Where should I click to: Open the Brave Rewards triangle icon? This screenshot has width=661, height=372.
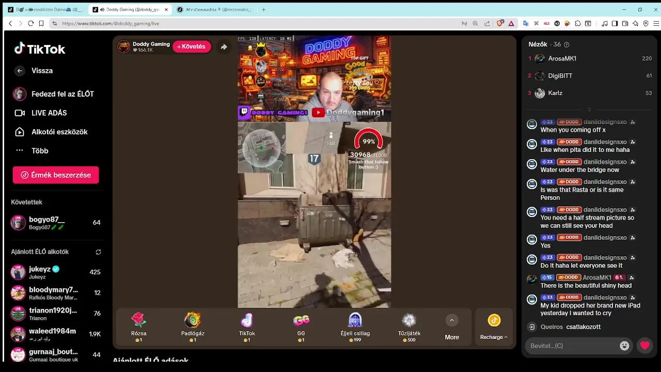click(x=511, y=23)
